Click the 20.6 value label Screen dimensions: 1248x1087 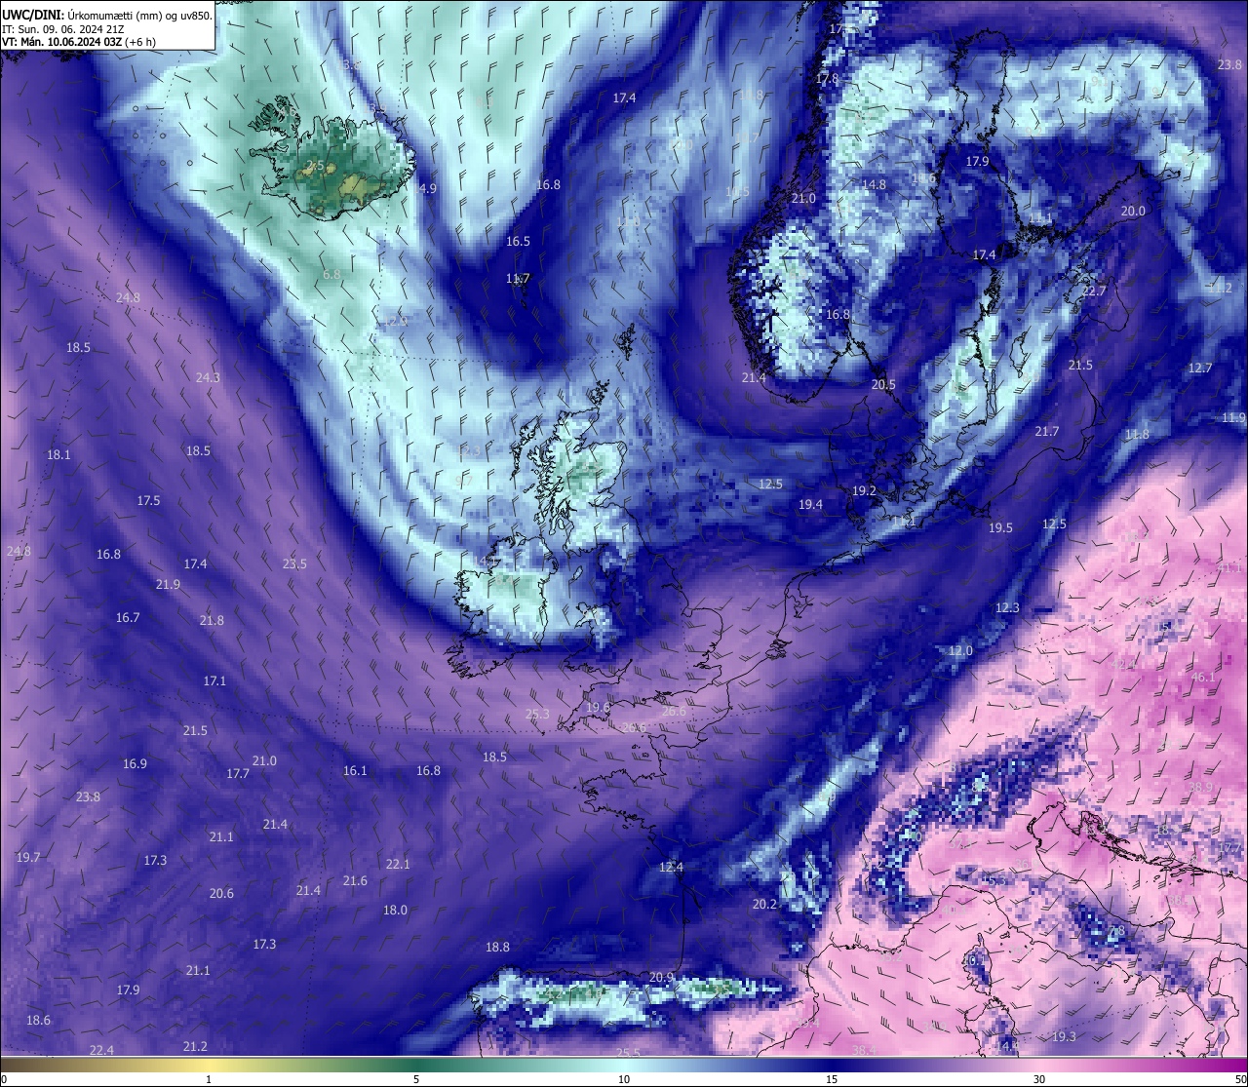point(221,893)
